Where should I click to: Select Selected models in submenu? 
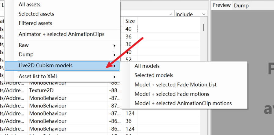184,75
